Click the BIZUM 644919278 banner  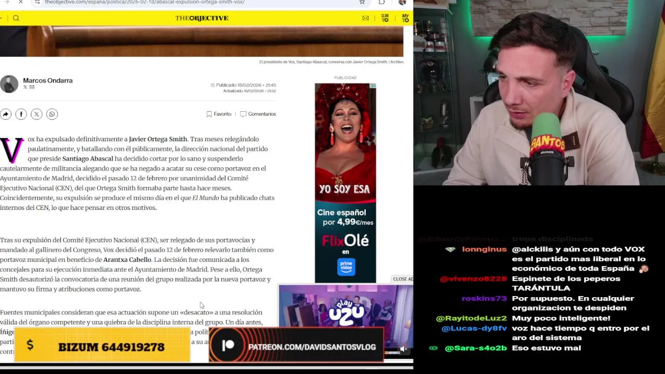102,345
